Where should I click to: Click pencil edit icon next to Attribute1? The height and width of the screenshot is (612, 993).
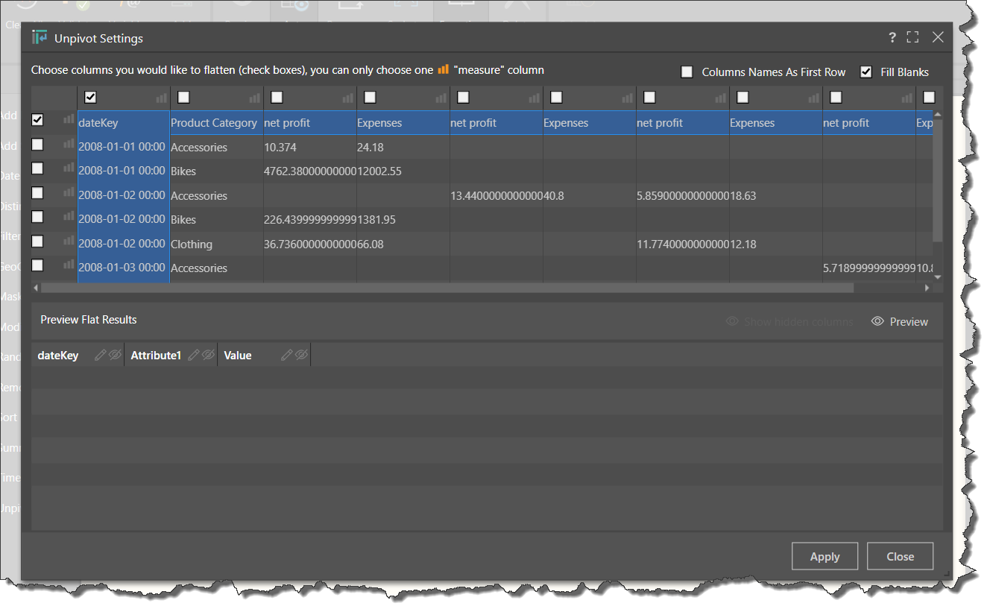[x=193, y=356]
